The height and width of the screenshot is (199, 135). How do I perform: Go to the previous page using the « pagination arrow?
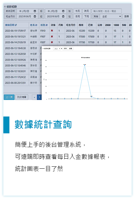[34, 97]
